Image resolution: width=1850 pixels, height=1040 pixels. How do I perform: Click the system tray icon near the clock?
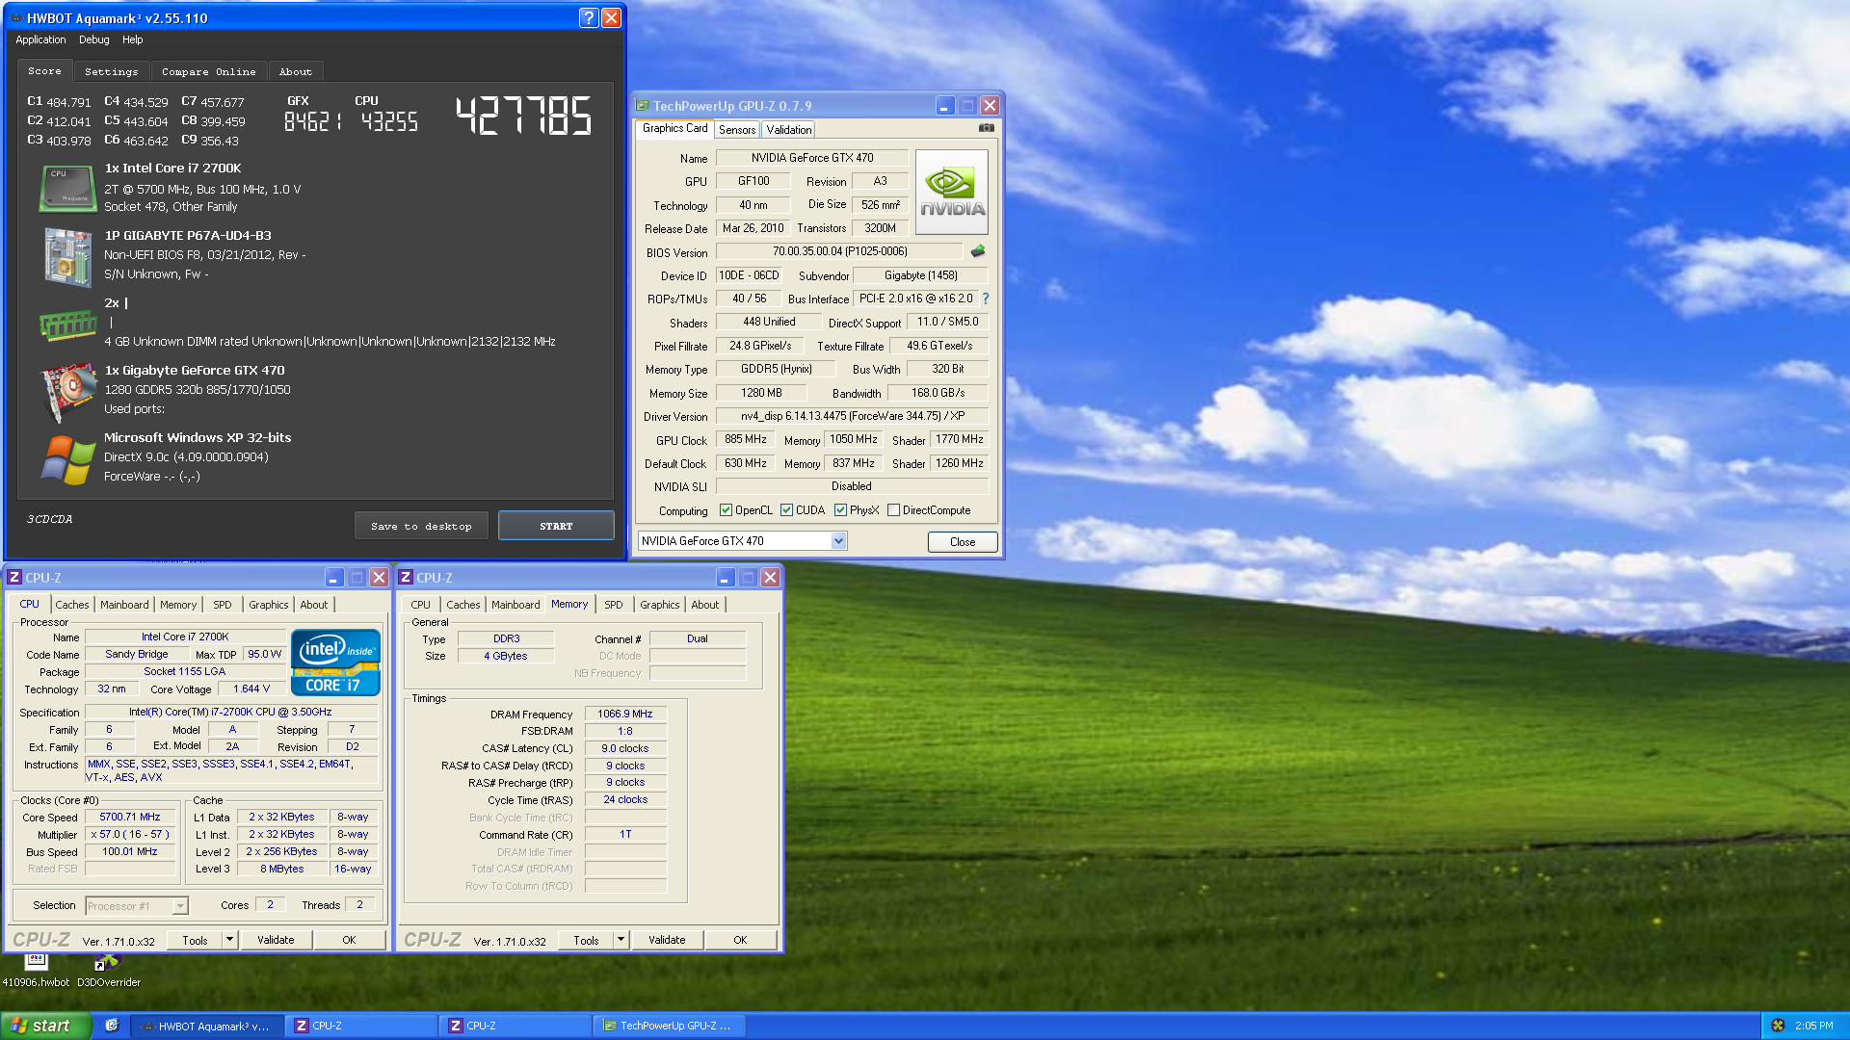1778,1026
